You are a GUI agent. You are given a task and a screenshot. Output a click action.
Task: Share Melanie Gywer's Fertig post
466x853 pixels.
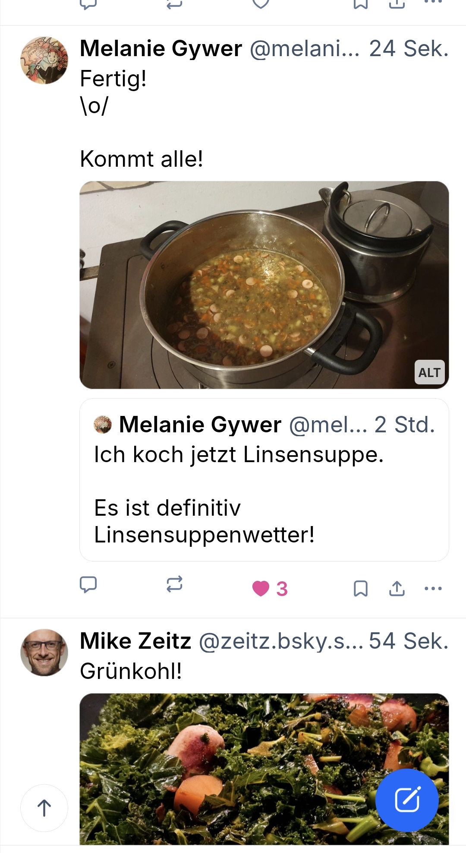[x=397, y=588]
